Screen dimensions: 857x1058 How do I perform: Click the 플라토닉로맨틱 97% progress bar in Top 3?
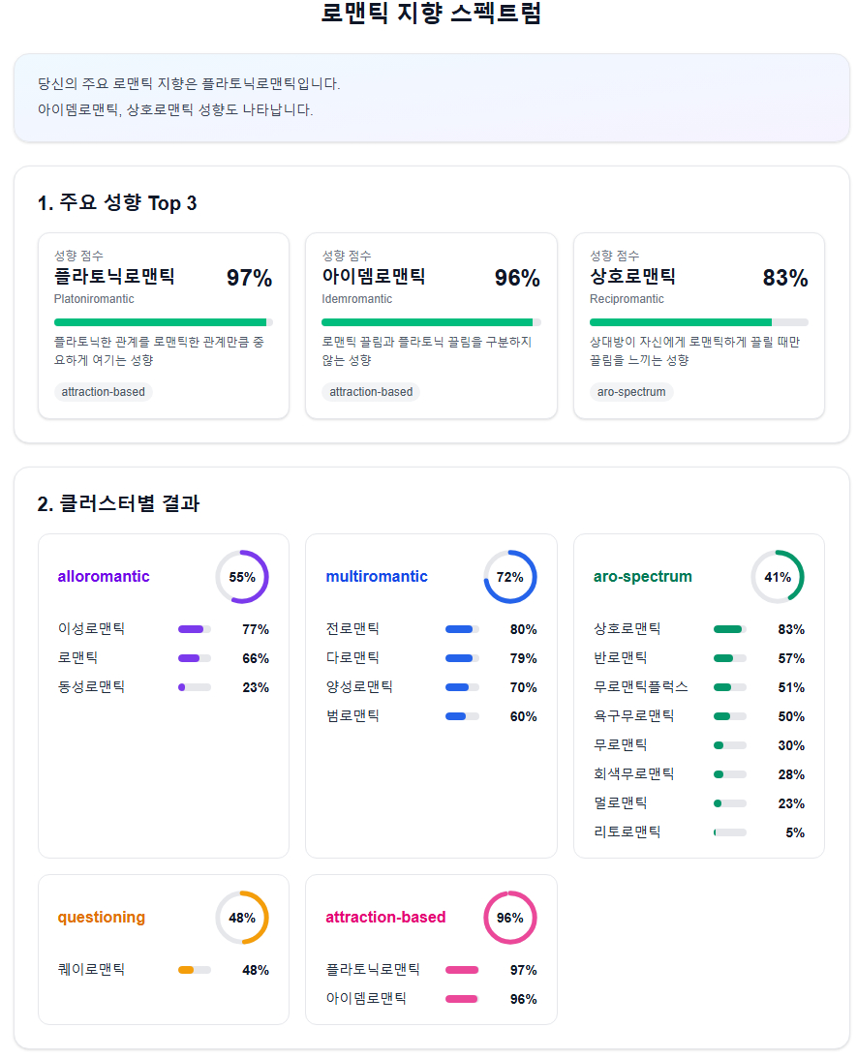coord(163,322)
